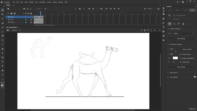
Task: Toggle Onion Skin icon in timeline
Action: (89, 9)
